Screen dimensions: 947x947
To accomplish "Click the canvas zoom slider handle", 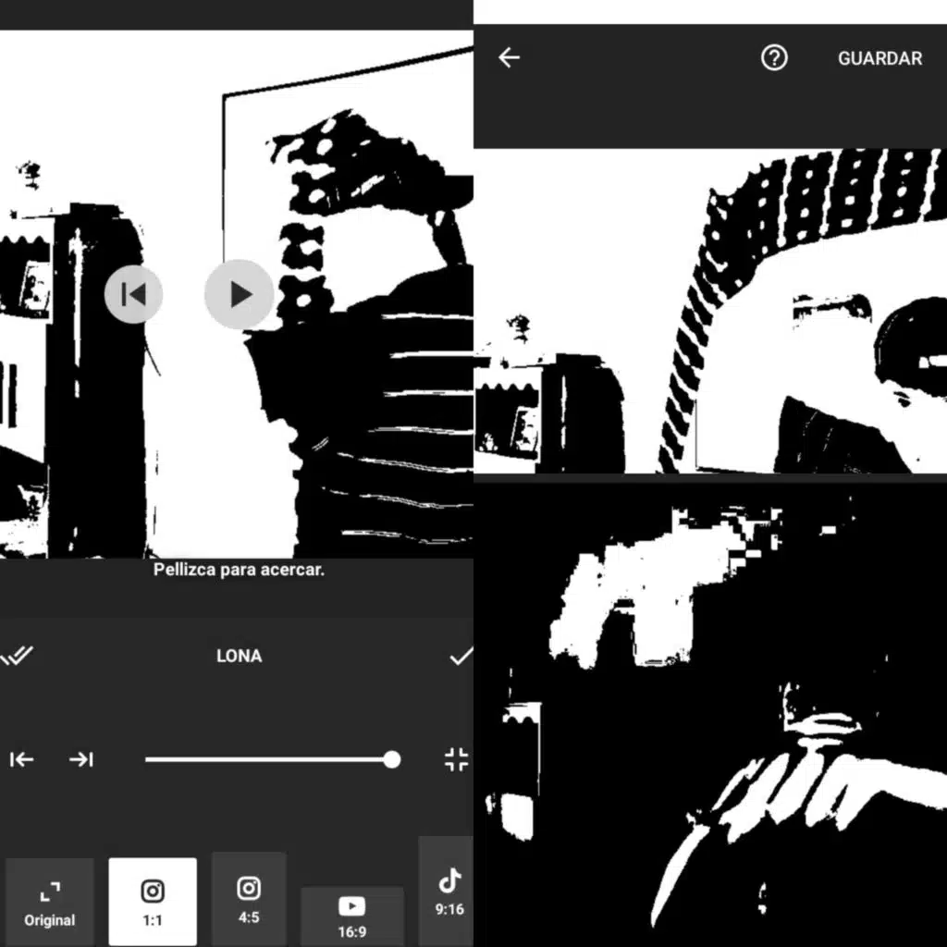I will point(392,759).
